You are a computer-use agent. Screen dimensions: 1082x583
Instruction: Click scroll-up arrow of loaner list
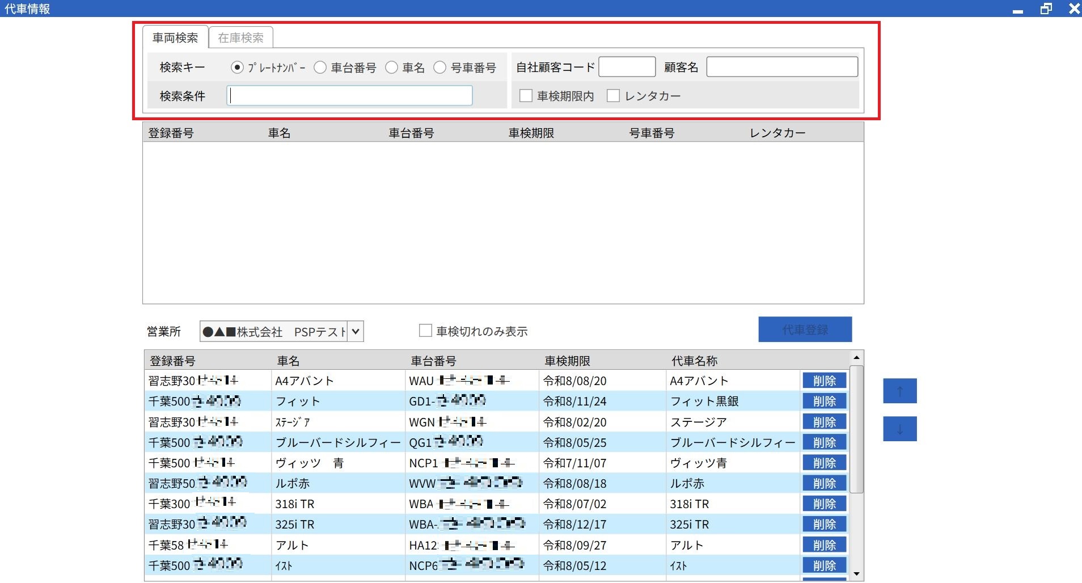(856, 357)
